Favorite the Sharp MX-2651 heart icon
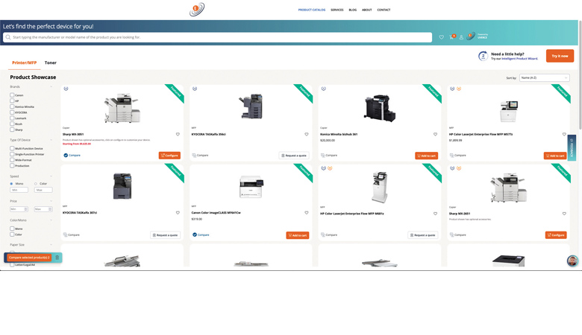This screenshot has width=582, height=335. point(564,214)
